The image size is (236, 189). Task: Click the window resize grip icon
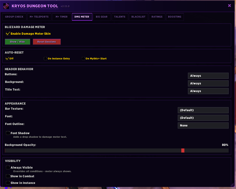(232, 185)
